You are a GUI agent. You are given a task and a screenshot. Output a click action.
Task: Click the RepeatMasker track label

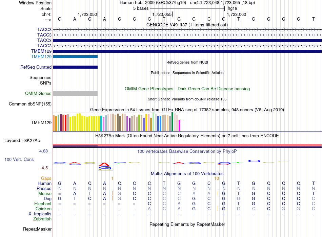37,229
